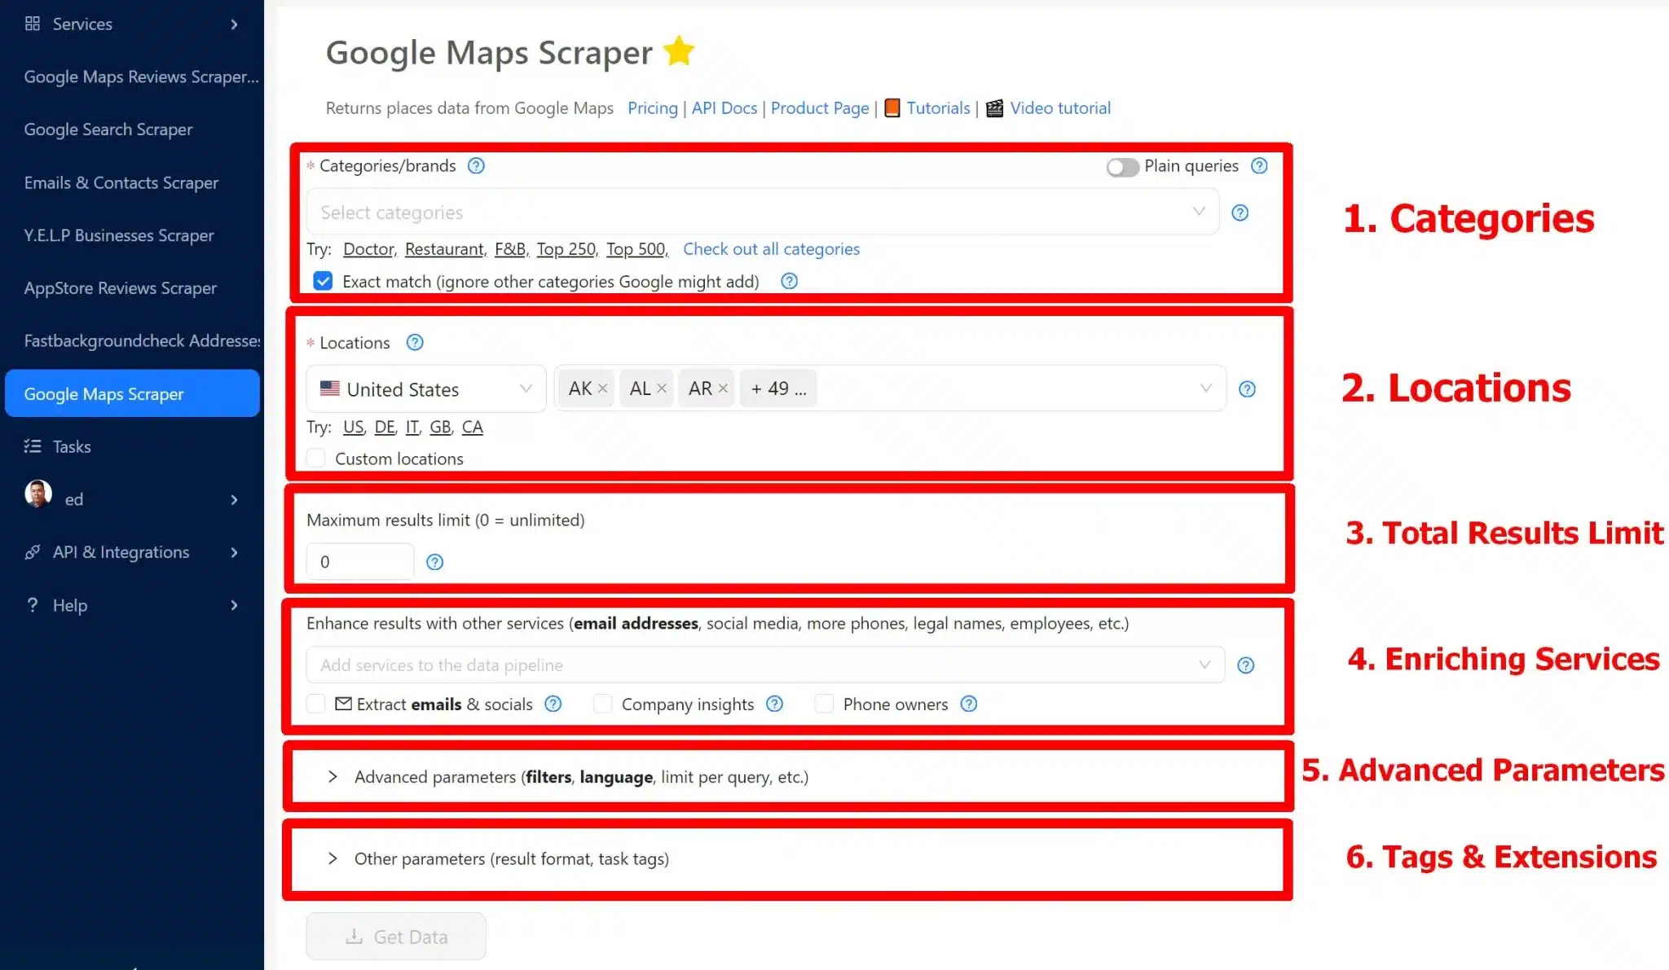The width and height of the screenshot is (1669, 970).
Task: Toggle the Plain queries switch
Action: 1122,167
